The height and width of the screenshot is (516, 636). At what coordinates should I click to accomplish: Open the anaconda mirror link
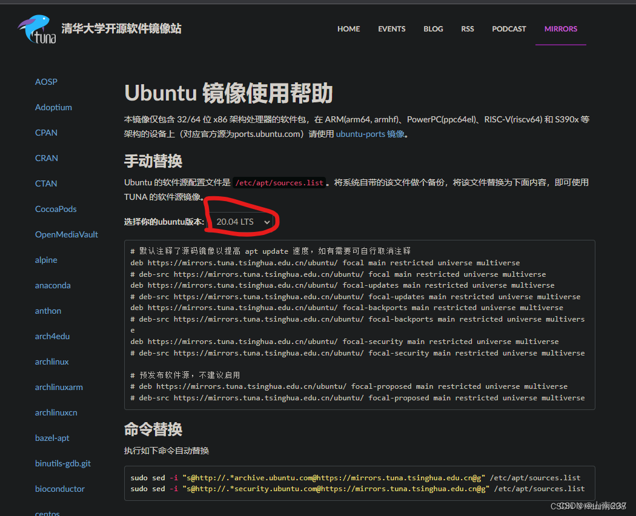point(53,285)
